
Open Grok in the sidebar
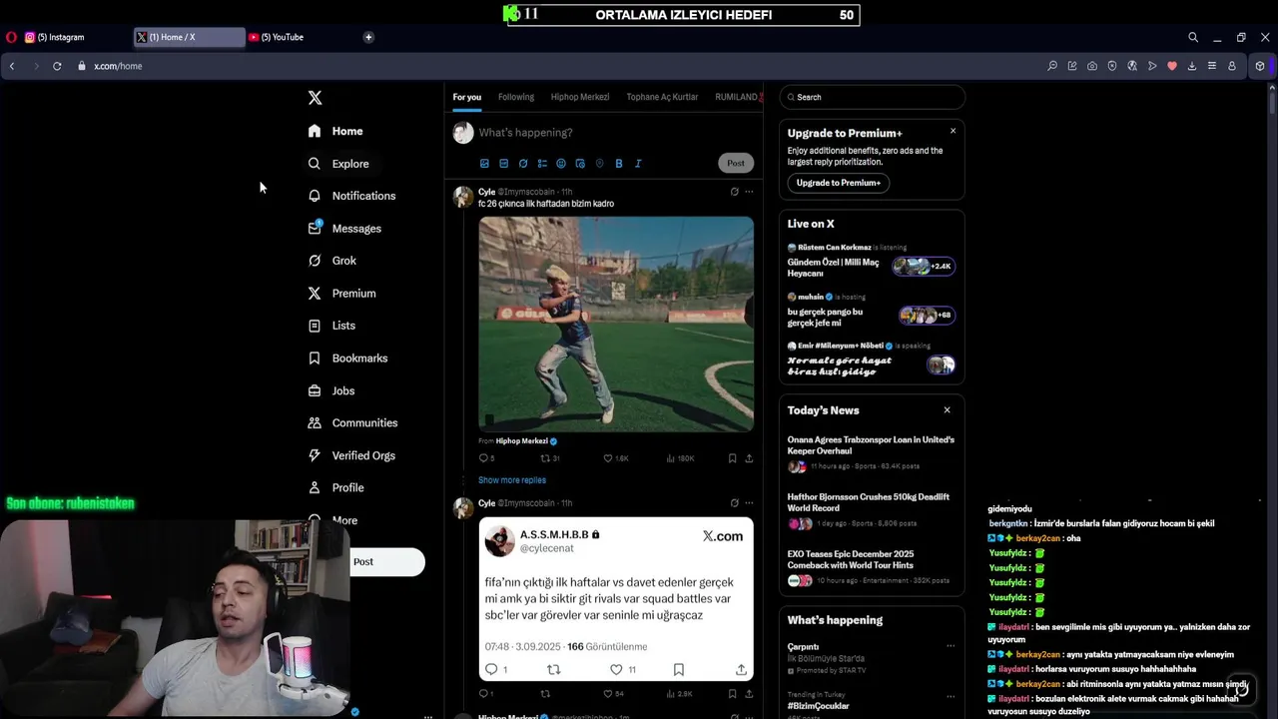coord(331,261)
